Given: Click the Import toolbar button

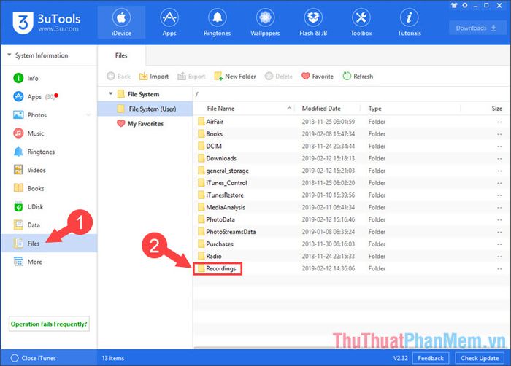Looking at the screenshot, I should [x=153, y=77].
